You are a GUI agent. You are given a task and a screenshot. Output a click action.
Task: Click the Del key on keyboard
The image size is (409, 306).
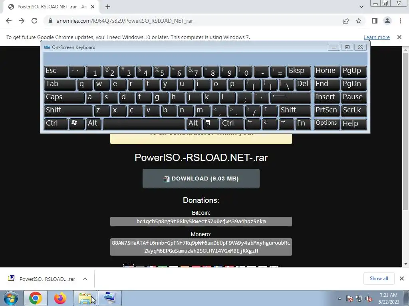pyautogui.click(x=303, y=84)
